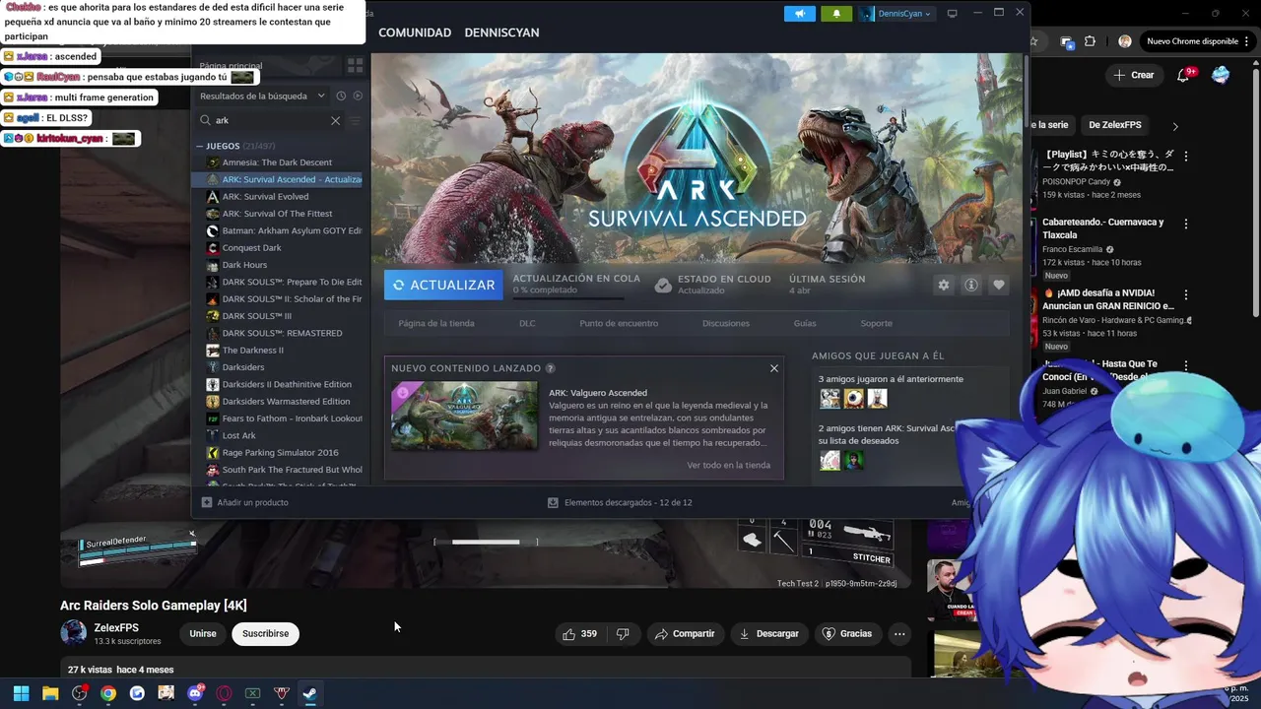Image resolution: width=1261 pixels, height=709 pixels.
Task: Click YouTube Crear button
Action: tap(1134, 75)
